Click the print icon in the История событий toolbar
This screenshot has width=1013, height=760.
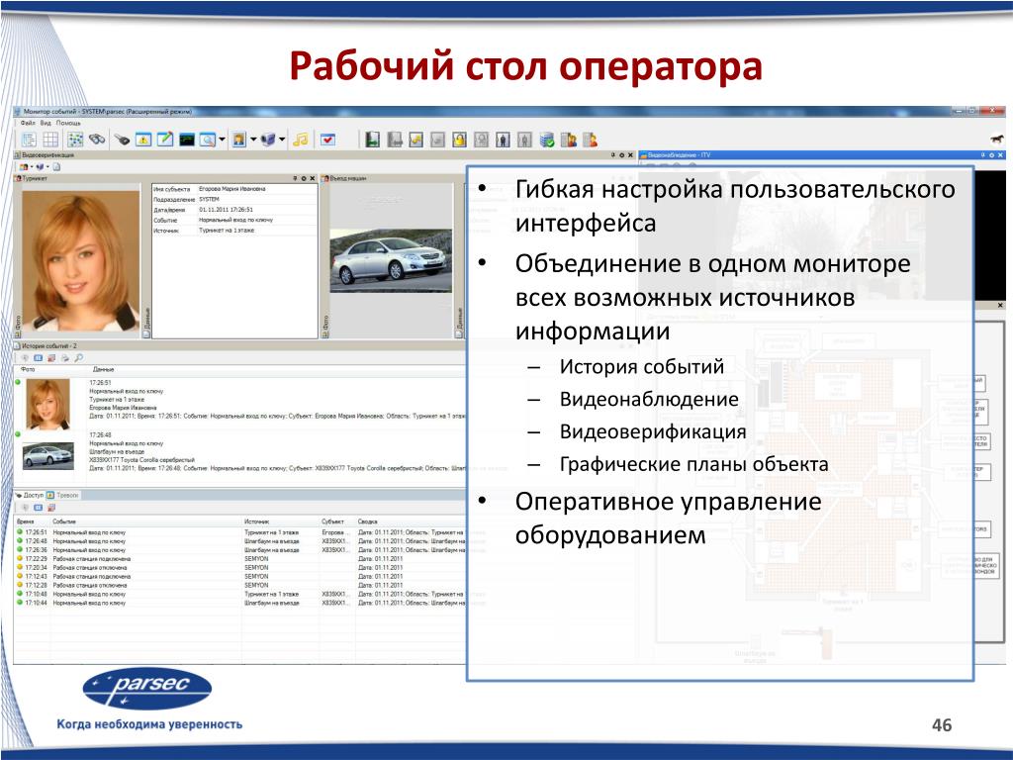point(64,358)
